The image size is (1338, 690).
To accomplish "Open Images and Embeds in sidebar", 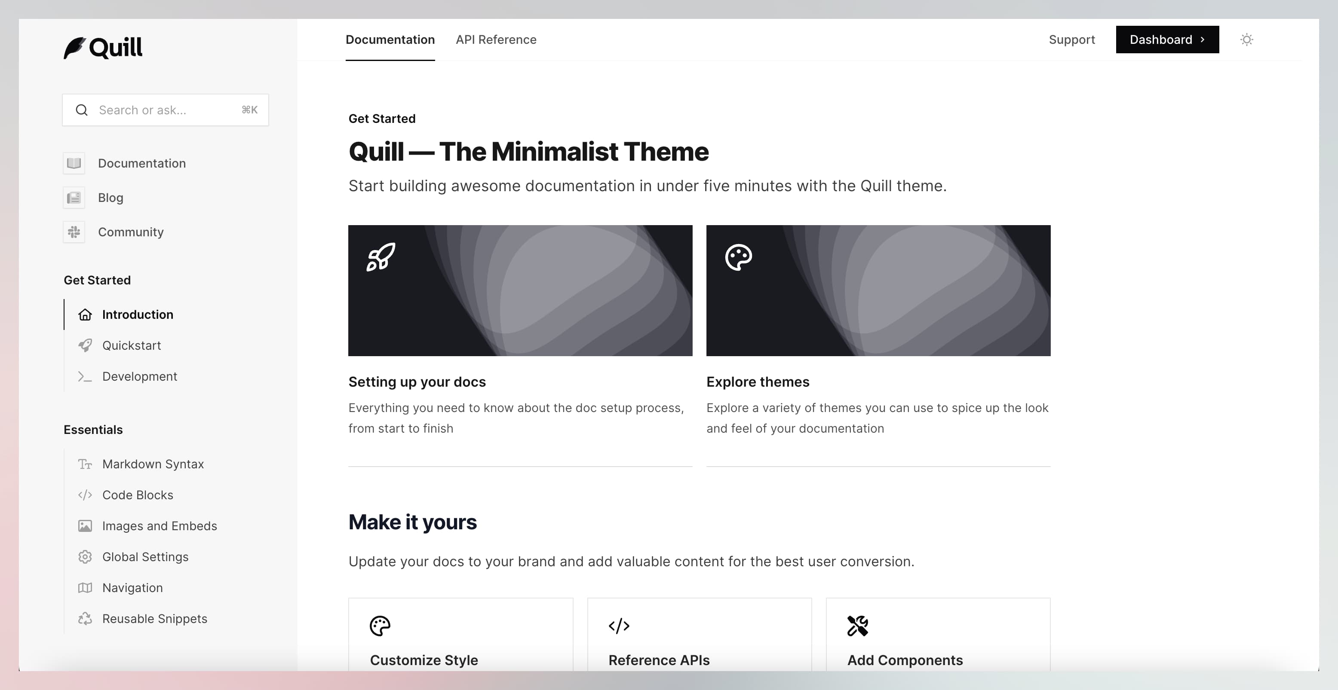I will coord(160,526).
